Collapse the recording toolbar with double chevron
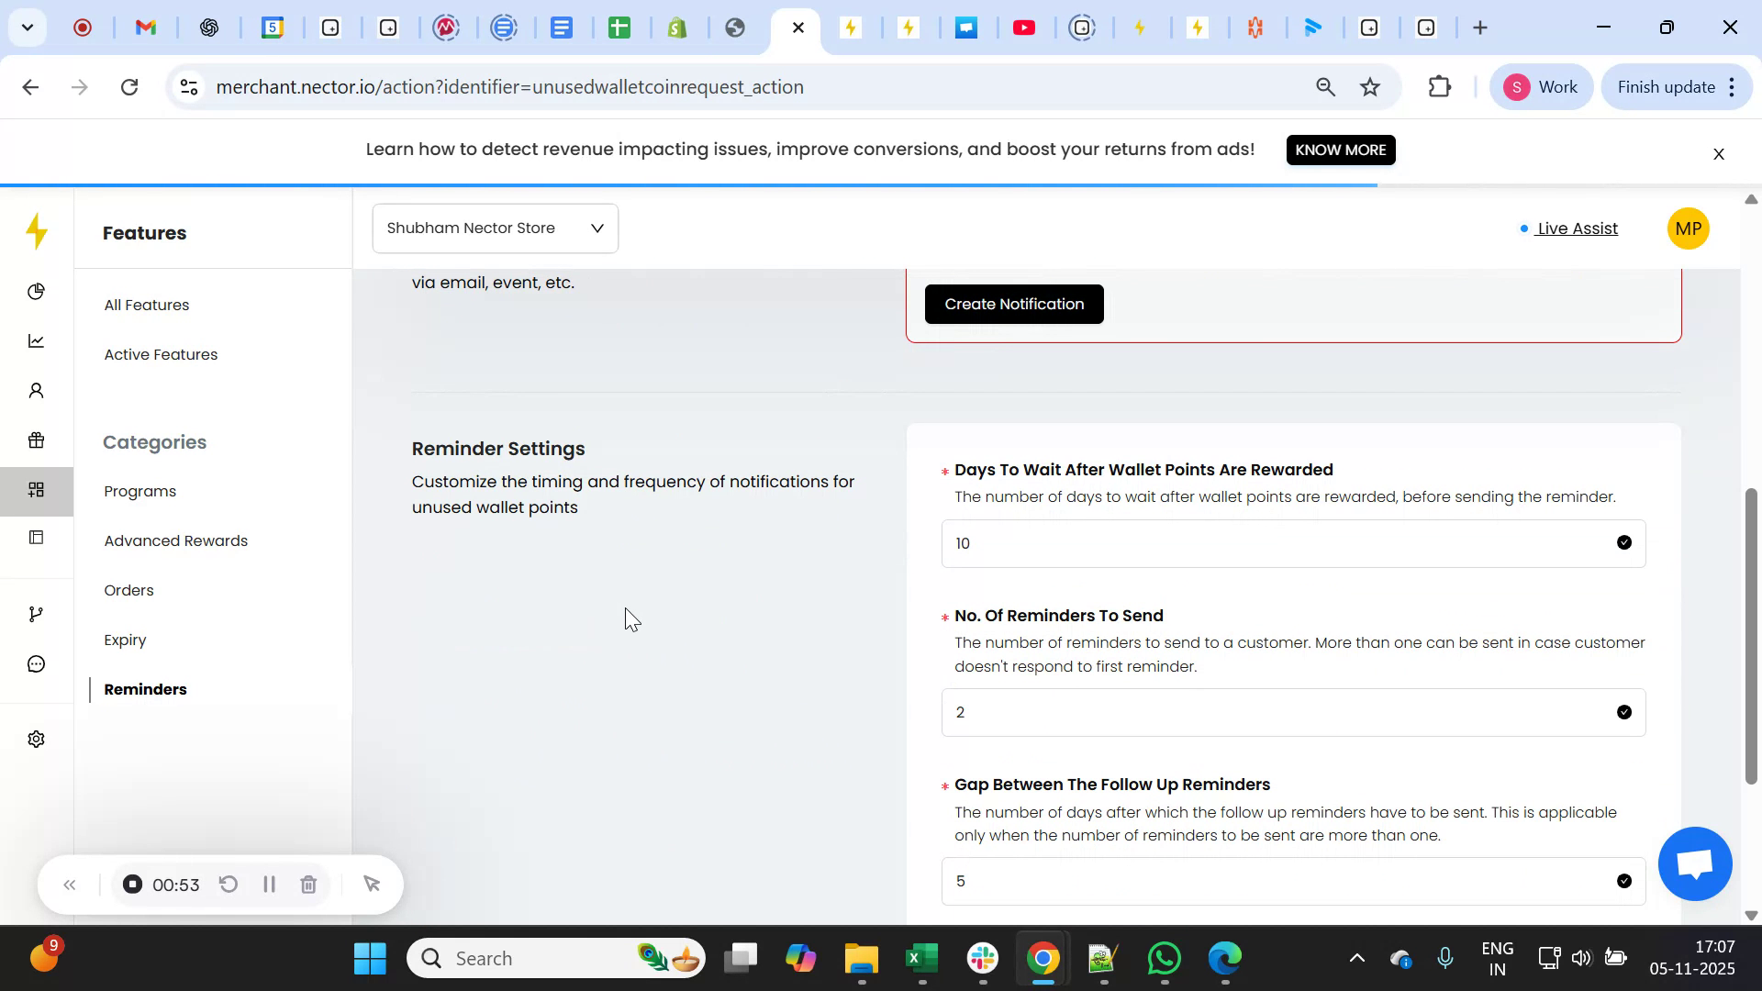The width and height of the screenshot is (1762, 991). coord(70,885)
